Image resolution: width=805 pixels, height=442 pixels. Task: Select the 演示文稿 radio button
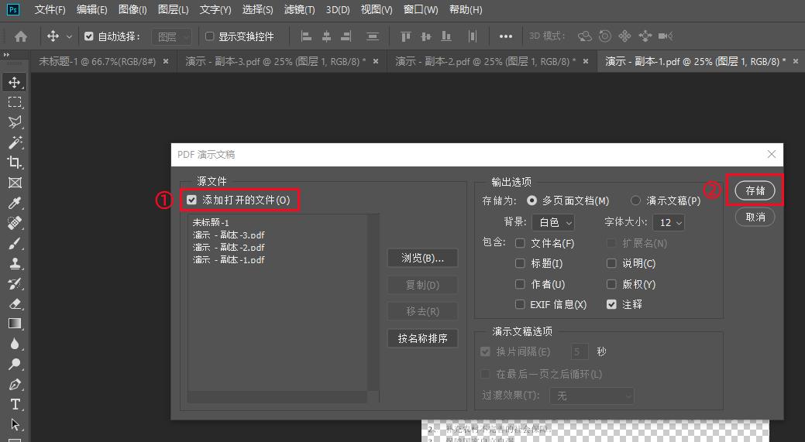click(635, 200)
